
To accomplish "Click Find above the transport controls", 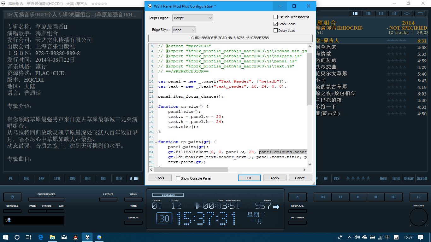I will [396, 178].
